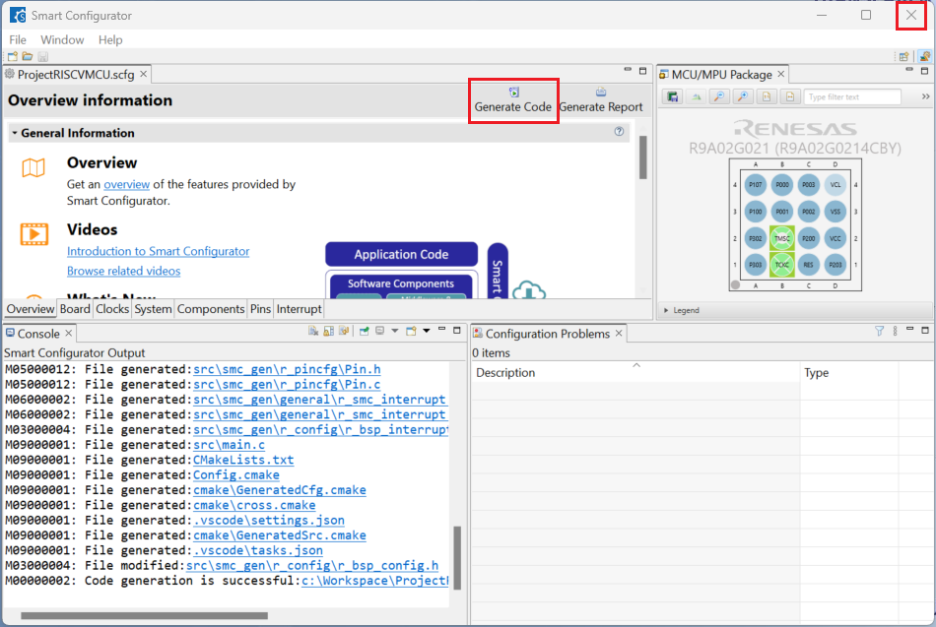The image size is (936, 627).
Task: Click the open folder toolbar icon
Action: coord(28,57)
